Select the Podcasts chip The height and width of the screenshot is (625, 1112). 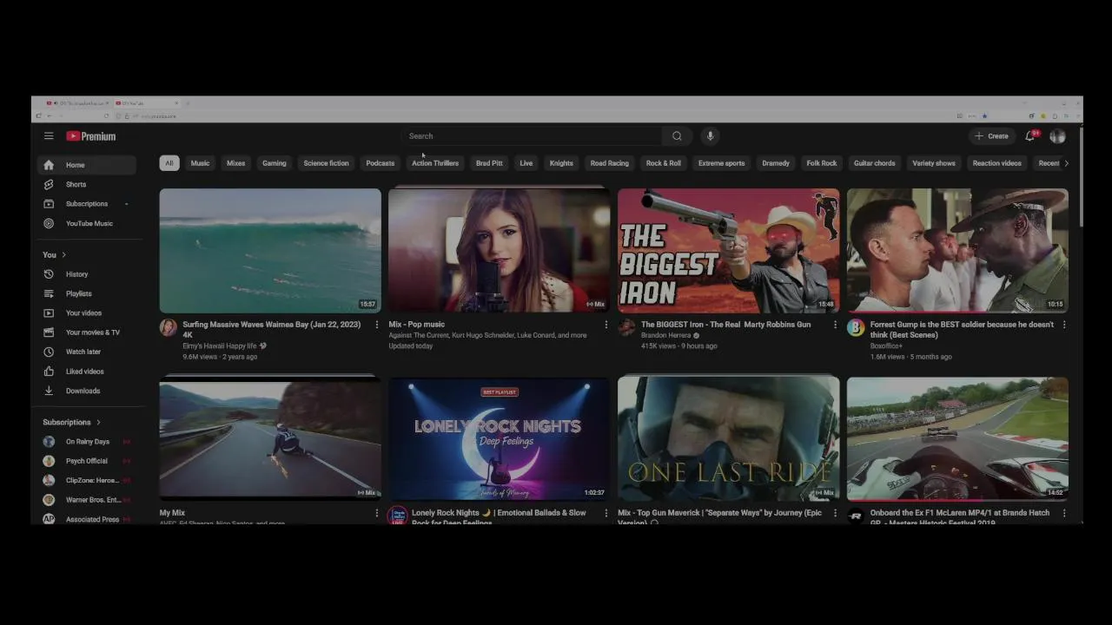click(x=380, y=163)
